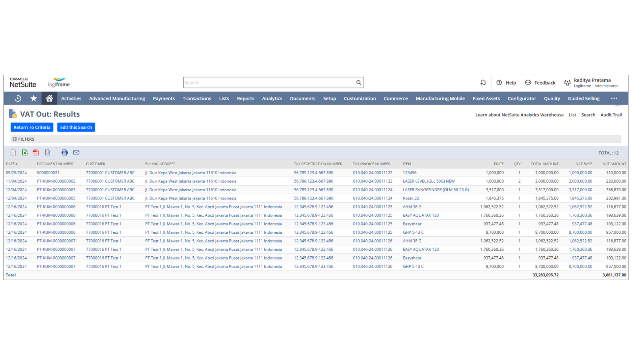Open item Rotak 32
The image size is (632, 355).
tap(411, 198)
